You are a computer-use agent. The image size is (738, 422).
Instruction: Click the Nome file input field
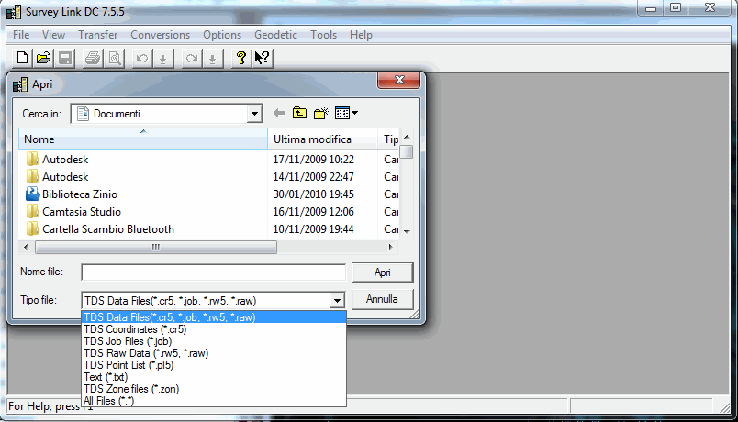tap(213, 272)
